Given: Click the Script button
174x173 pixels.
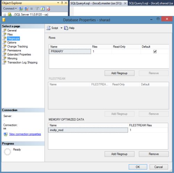Looking at the screenshot, I should pos(53,28).
